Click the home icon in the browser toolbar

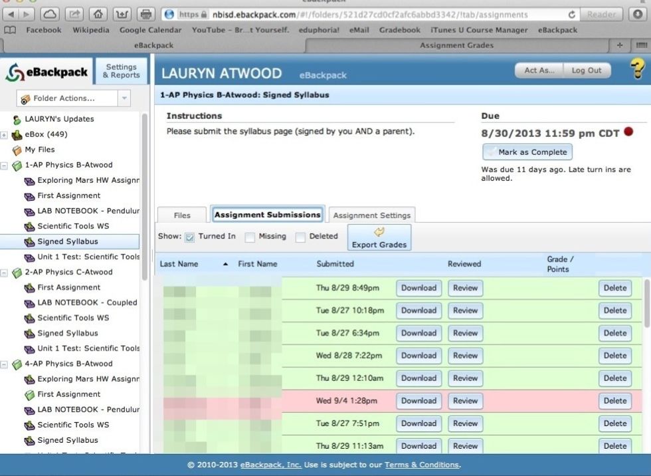[98, 13]
